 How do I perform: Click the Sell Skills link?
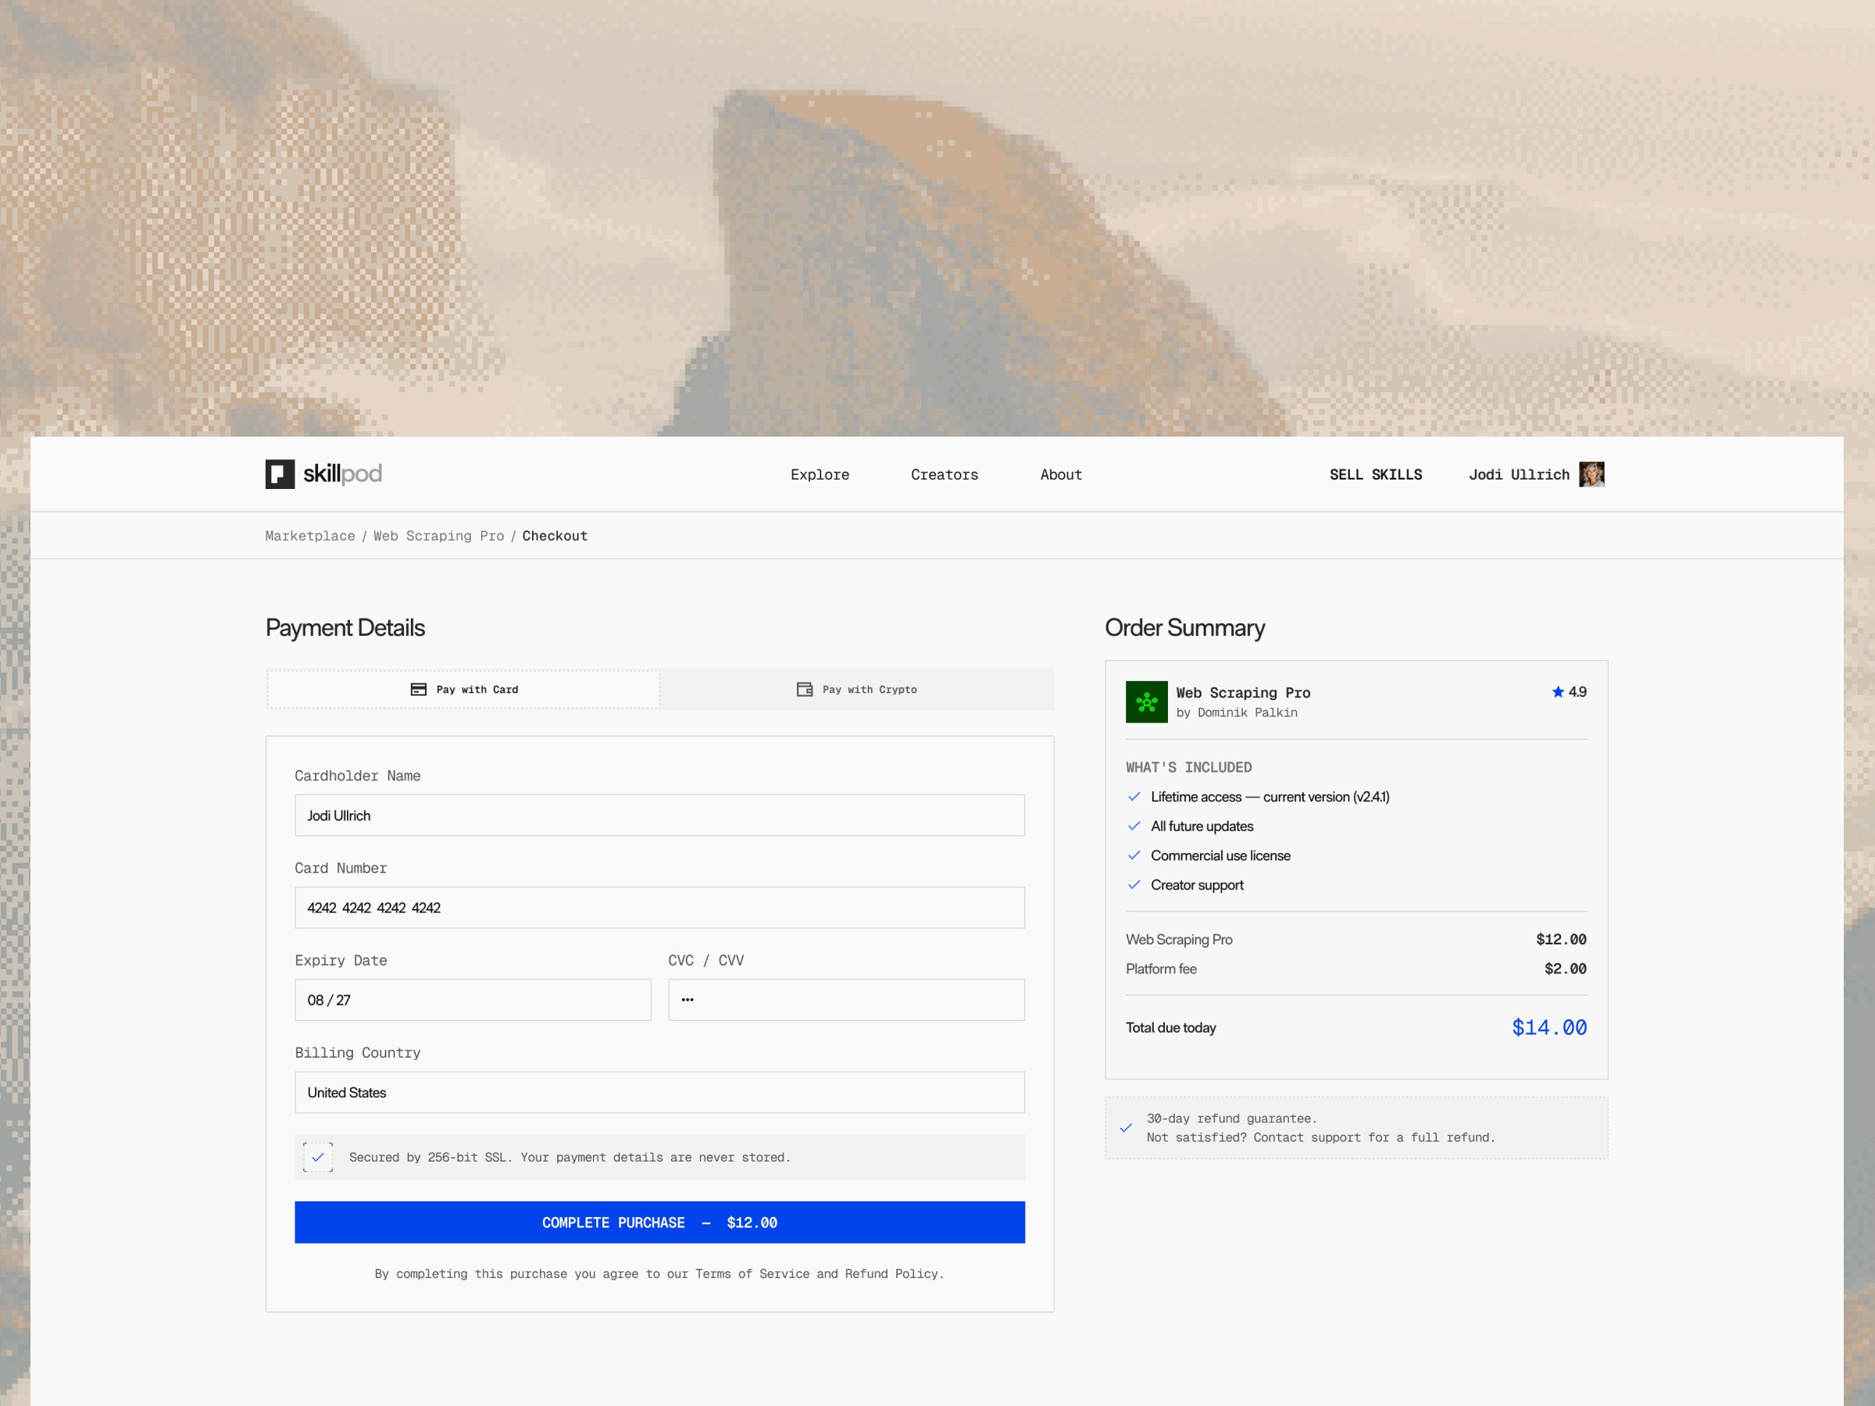coord(1375,475)
